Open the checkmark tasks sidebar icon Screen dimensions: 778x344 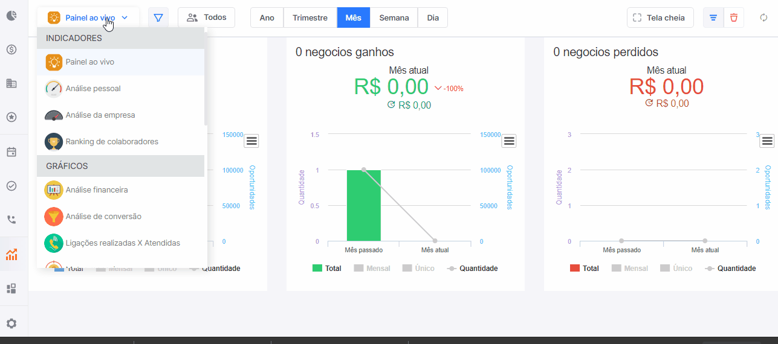pos(11,186)
